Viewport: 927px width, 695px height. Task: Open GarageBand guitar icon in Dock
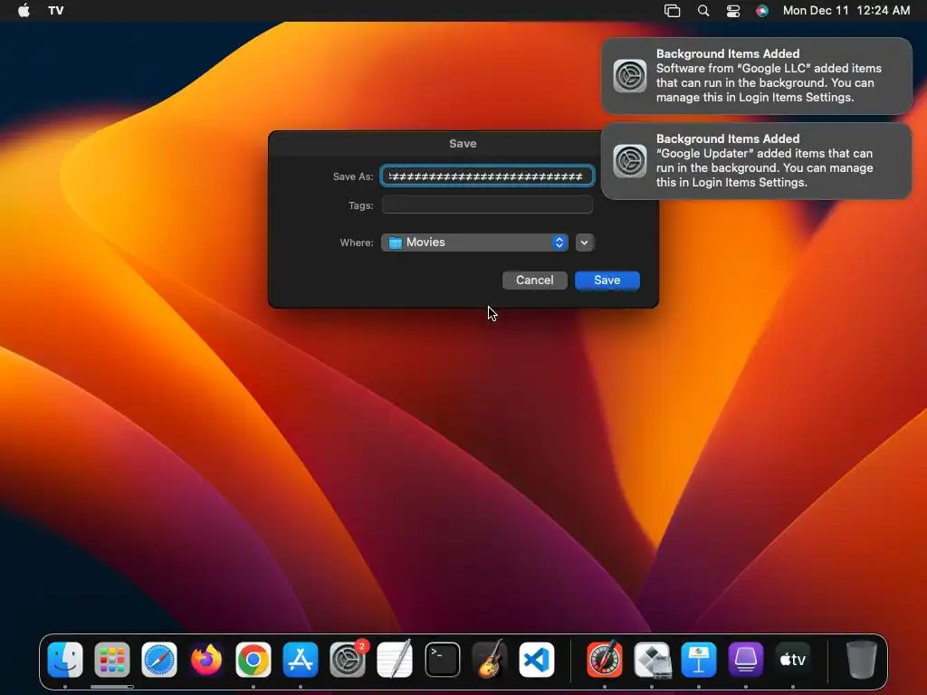click(490, 660)
